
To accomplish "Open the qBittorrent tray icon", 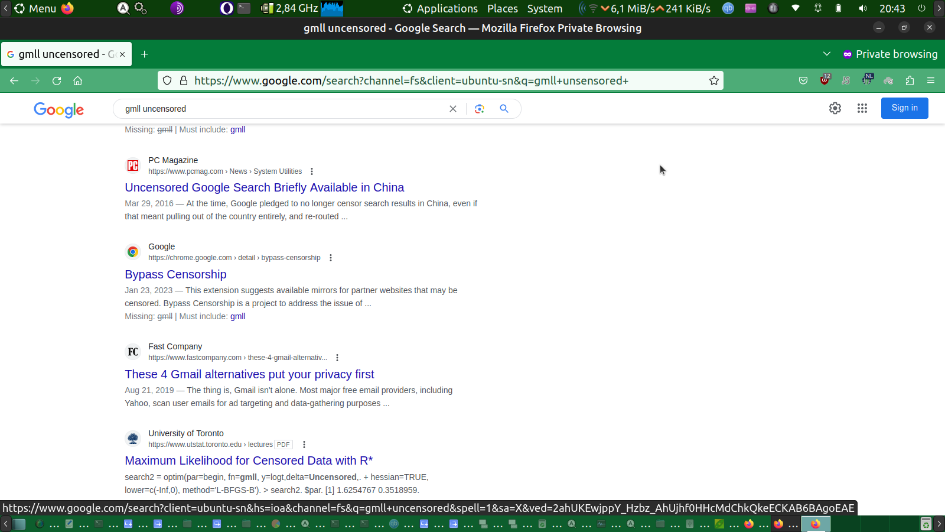I will pos(728,8).
